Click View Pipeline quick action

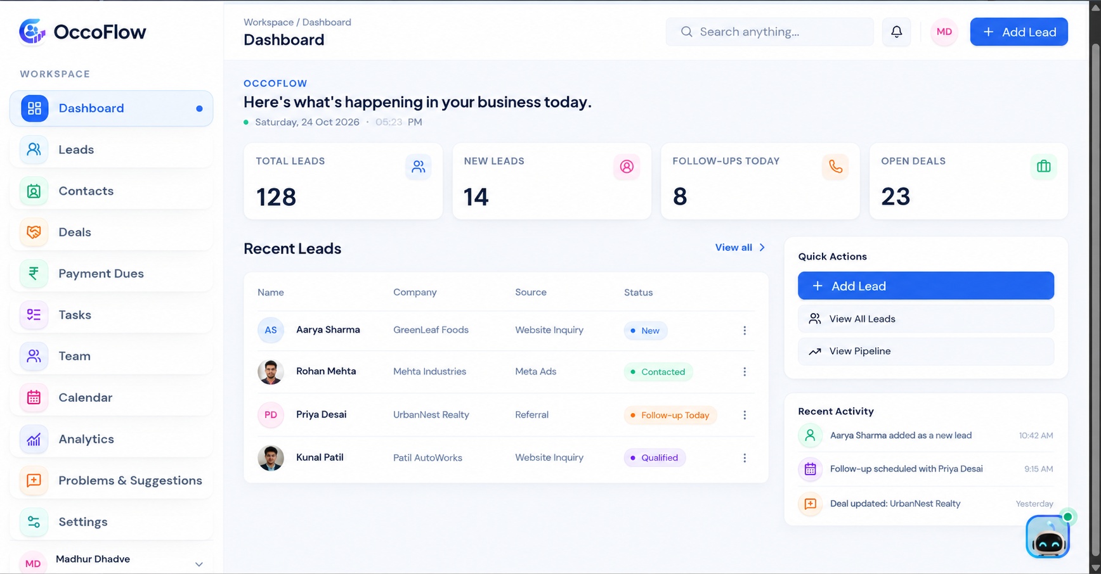pyautogui.click(x=926, y=351)
